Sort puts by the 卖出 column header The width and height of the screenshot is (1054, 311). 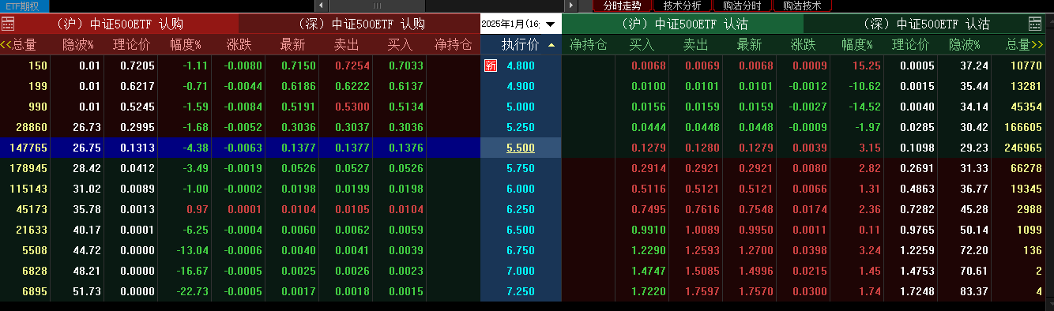(695, 45)
